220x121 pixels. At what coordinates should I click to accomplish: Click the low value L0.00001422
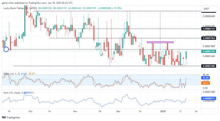click(75, 8)
